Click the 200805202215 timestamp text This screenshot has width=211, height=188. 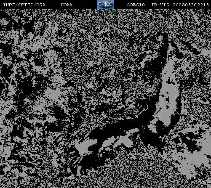tap(191, 5)
